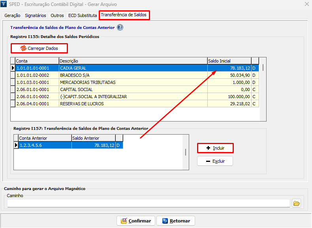Click Incluir to add a record
Image resolution: width=312 pixels, height=228 pixels.
[215, 148]
